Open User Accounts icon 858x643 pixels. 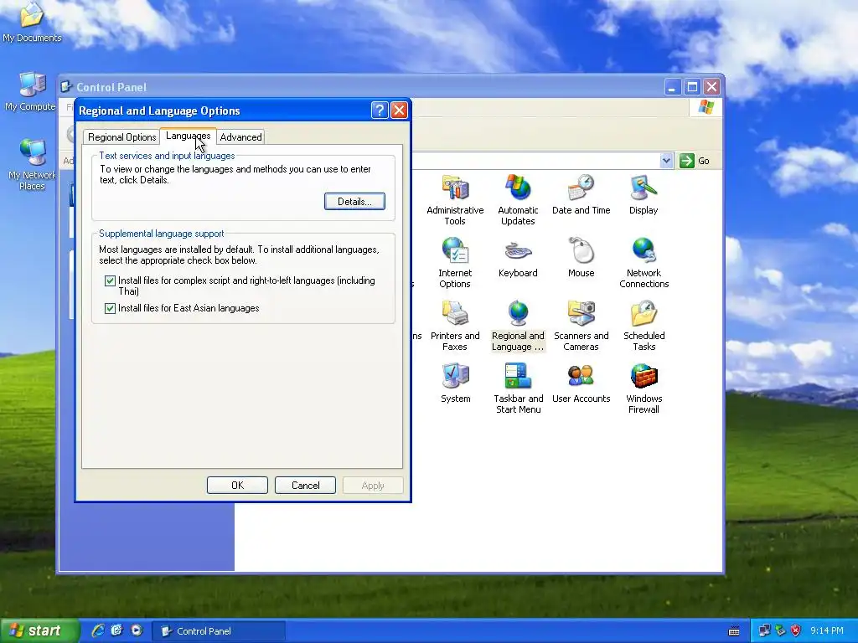click(581, 383)
